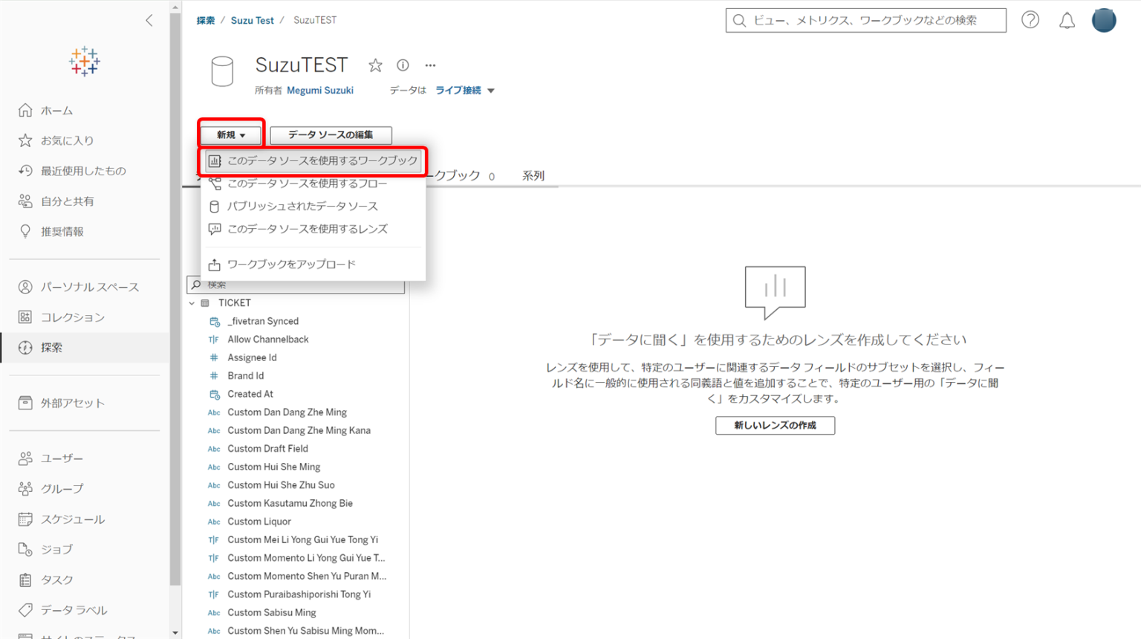Switch to the 系列 tab
Image resolution: width=1141 pixels, height=639 pixels.
[x=532, y=175]
